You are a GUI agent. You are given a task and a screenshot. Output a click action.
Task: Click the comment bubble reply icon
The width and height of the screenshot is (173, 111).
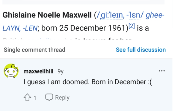[x=49, y=97]
